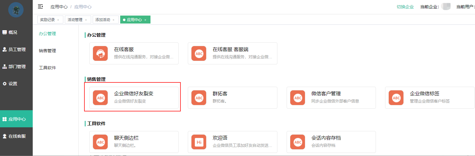The width and height of the screenshot is (475, 156).
Task: Collapse sidebar with the hamburger icon
Action: (x=40, y=6)
